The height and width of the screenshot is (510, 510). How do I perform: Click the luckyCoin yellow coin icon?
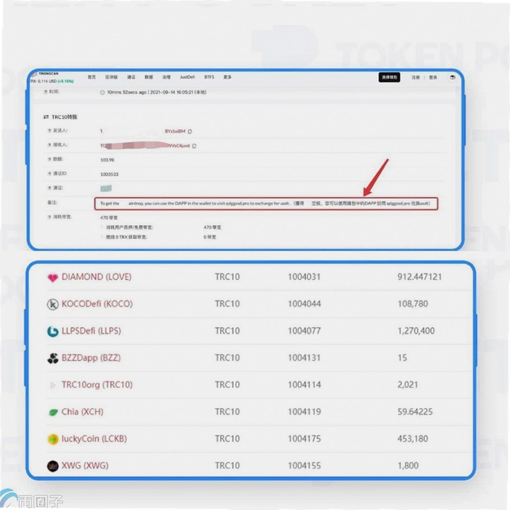[x=53, y=439]
